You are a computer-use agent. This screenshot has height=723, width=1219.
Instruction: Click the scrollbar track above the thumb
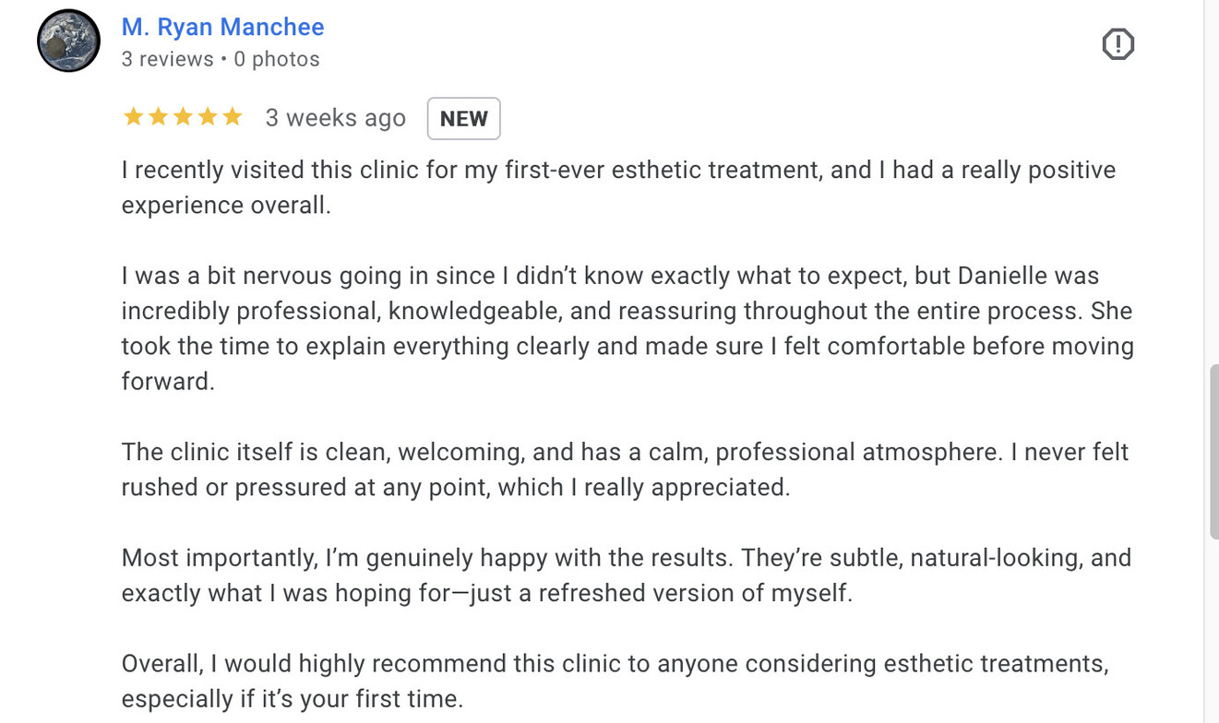1213,184
